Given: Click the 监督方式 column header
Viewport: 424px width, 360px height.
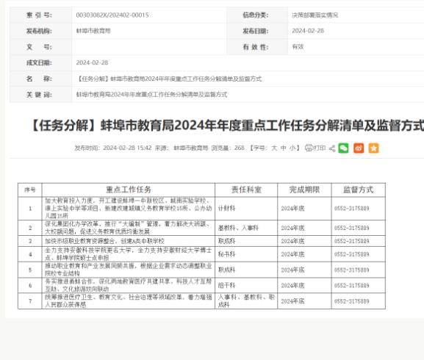Looking at the screenshot, I should point(359,190).
